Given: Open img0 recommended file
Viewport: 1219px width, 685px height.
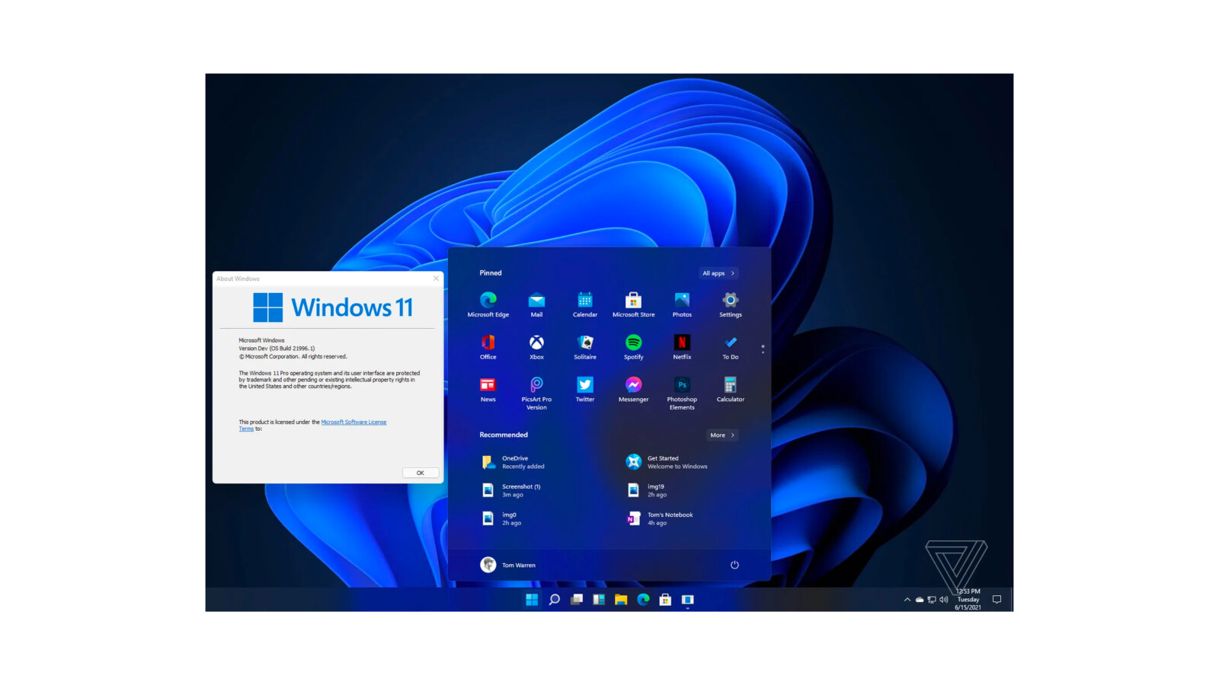Looking at the screenshot, I should [x=501, y=518].
